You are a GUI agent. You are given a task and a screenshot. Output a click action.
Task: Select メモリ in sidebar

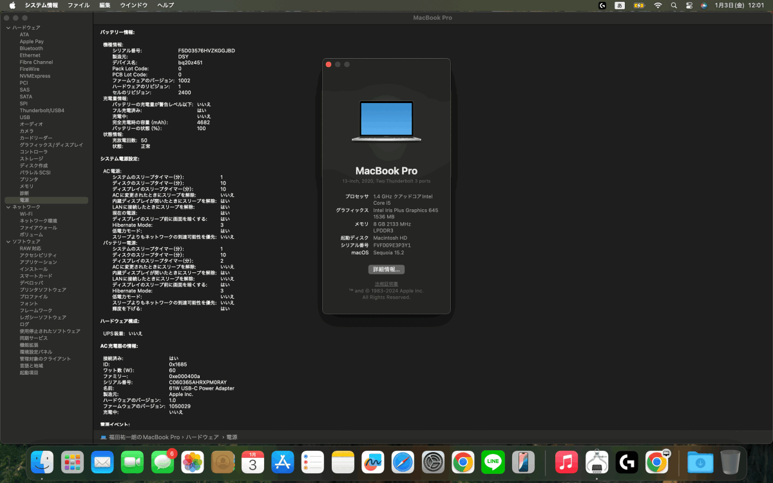pyautogui.click(x=26, y=186)
